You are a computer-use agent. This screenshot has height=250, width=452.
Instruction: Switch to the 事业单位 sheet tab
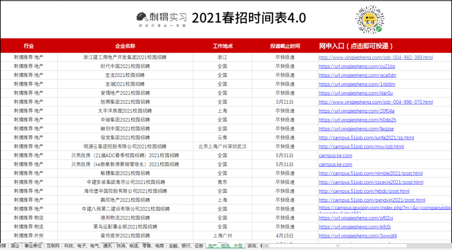(33, 246)
